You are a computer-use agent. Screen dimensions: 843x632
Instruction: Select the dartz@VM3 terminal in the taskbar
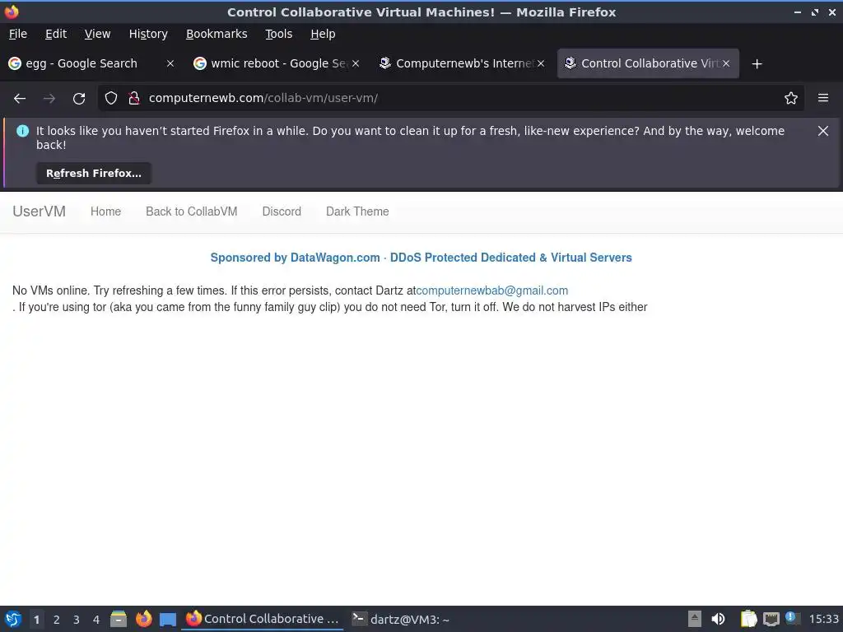(x=401, y=619)
